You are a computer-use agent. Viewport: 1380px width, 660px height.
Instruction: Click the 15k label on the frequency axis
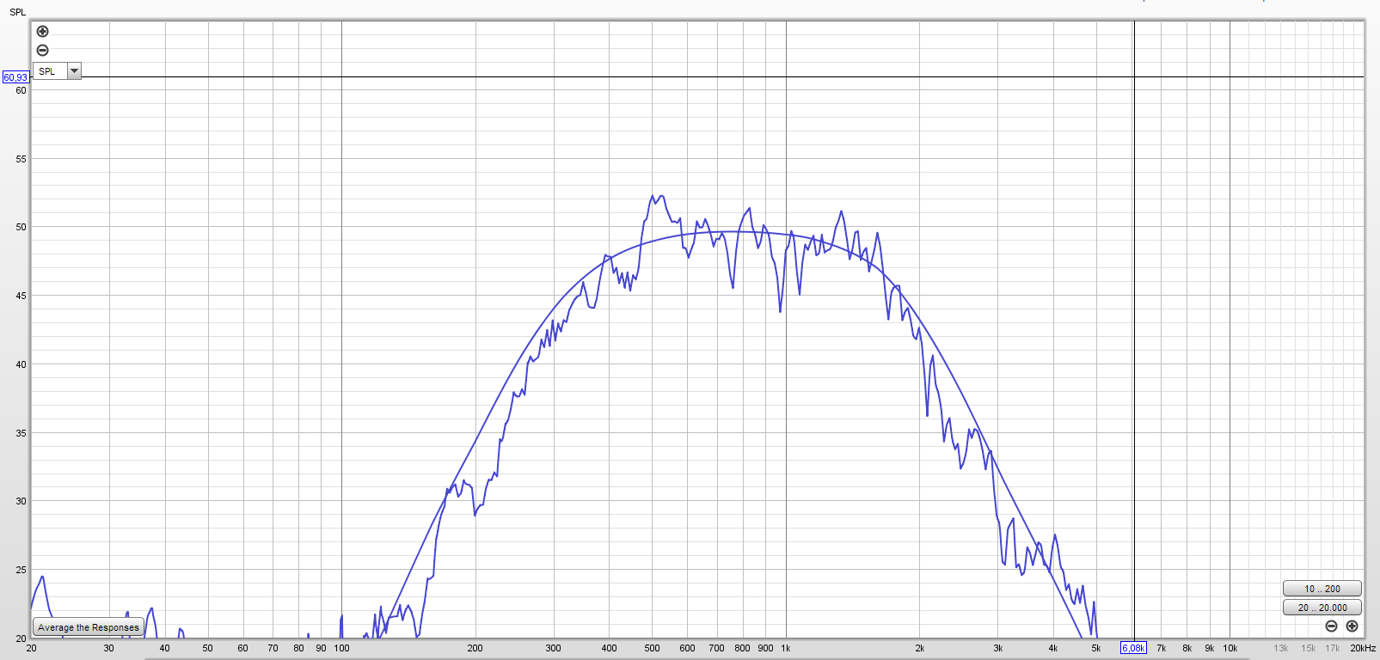[1309, 648]
